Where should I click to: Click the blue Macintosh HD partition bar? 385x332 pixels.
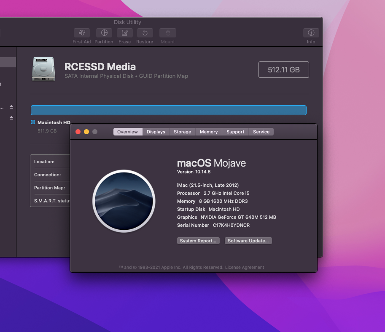(x=168, y=110)
